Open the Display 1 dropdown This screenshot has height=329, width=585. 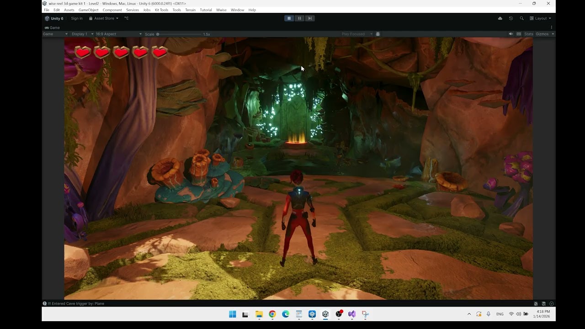[x=82, y=34]
